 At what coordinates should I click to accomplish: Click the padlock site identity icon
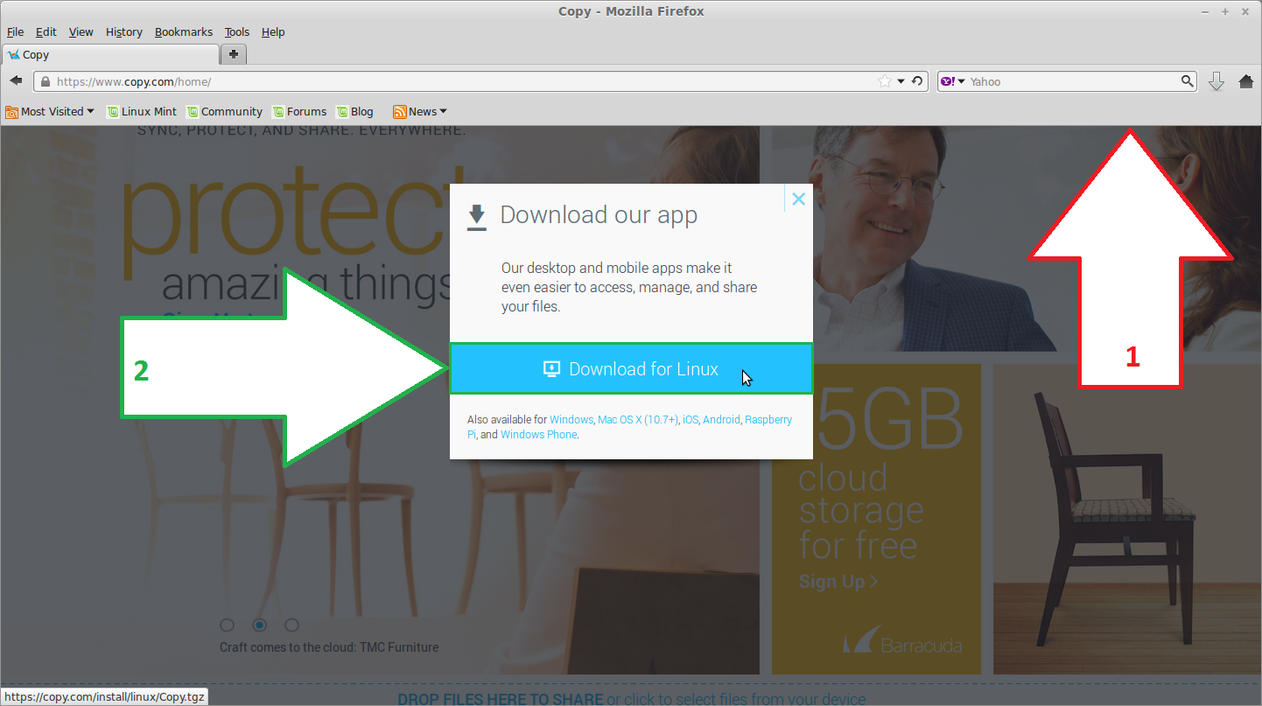[x=46, y=81]
